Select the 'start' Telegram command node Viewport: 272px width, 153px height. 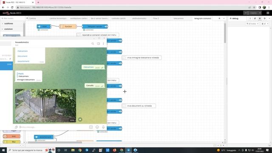point(44,26)
